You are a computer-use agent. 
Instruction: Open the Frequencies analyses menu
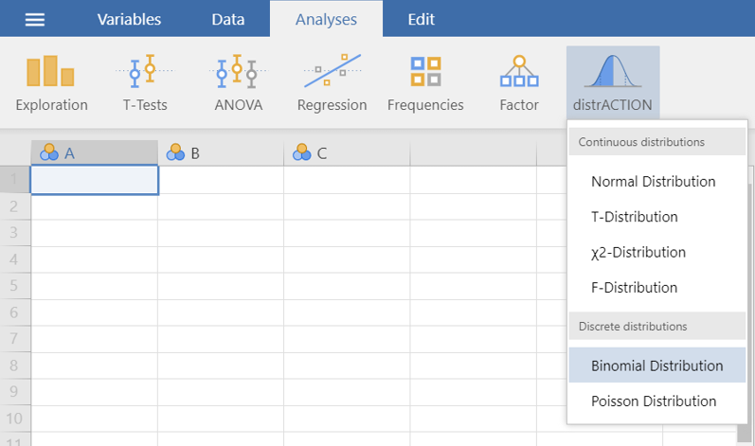coord(425,83)
